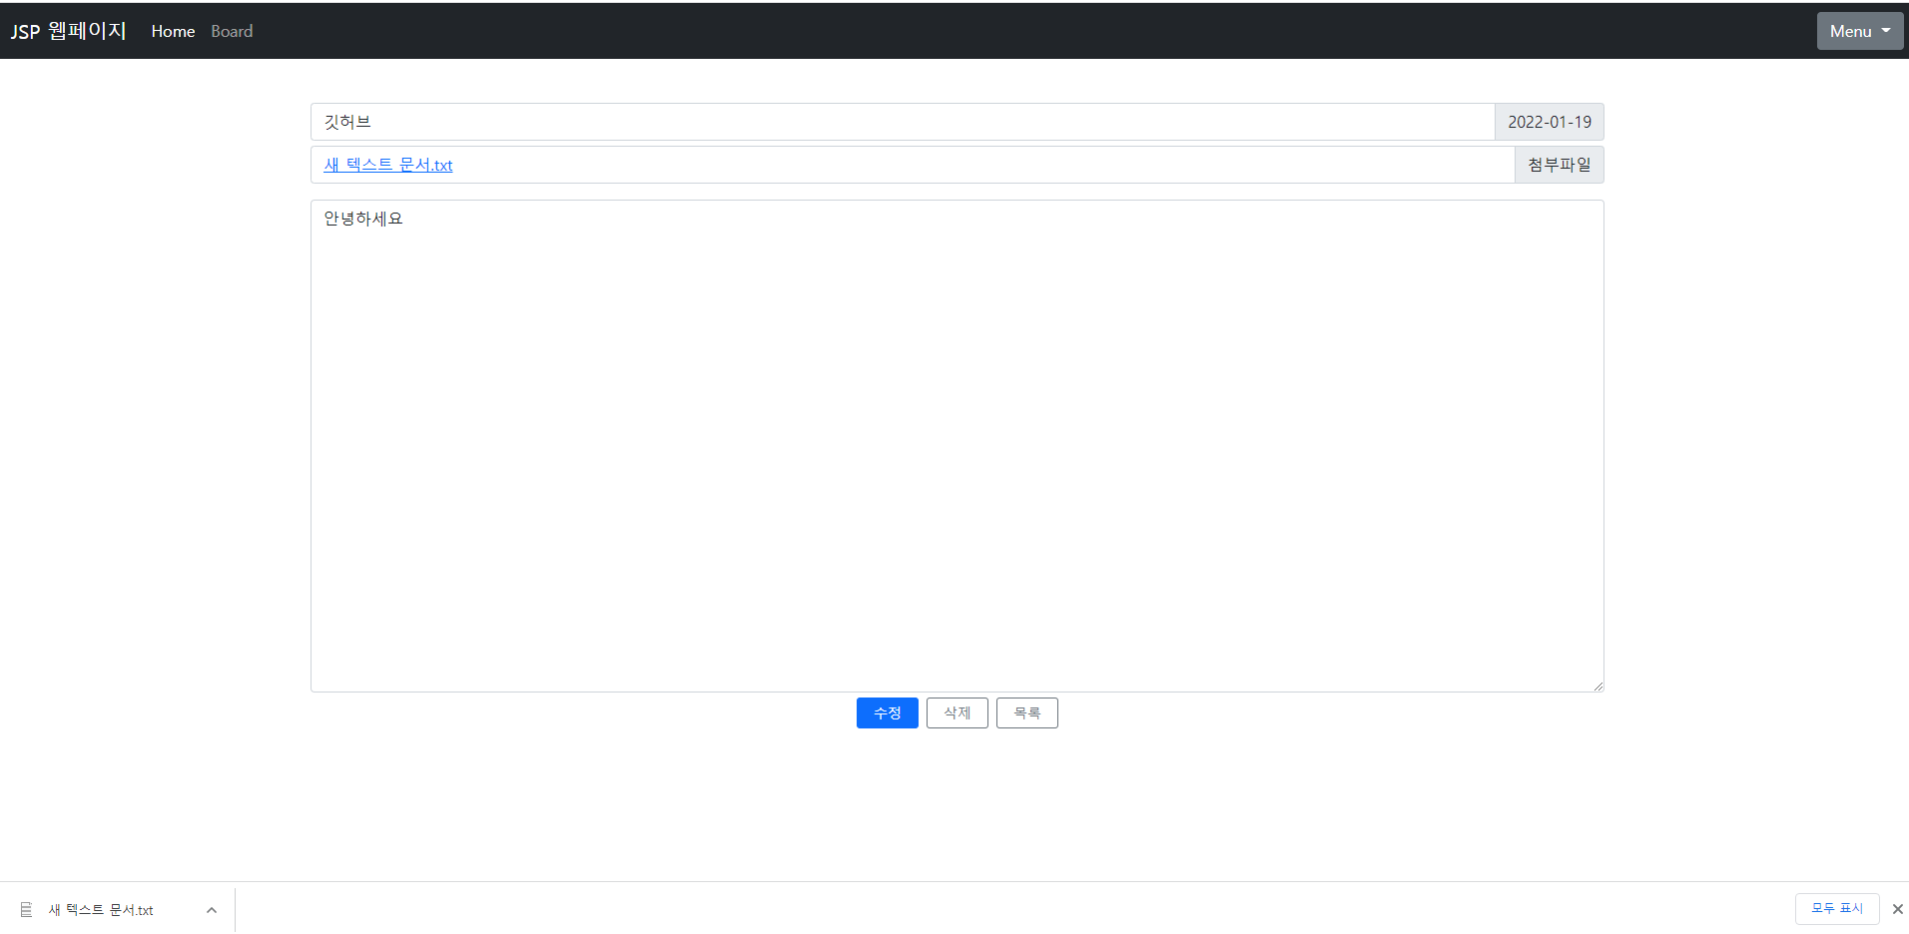
Task: Dismiss the downloads bar
Action: click(x=1896, y=908)
